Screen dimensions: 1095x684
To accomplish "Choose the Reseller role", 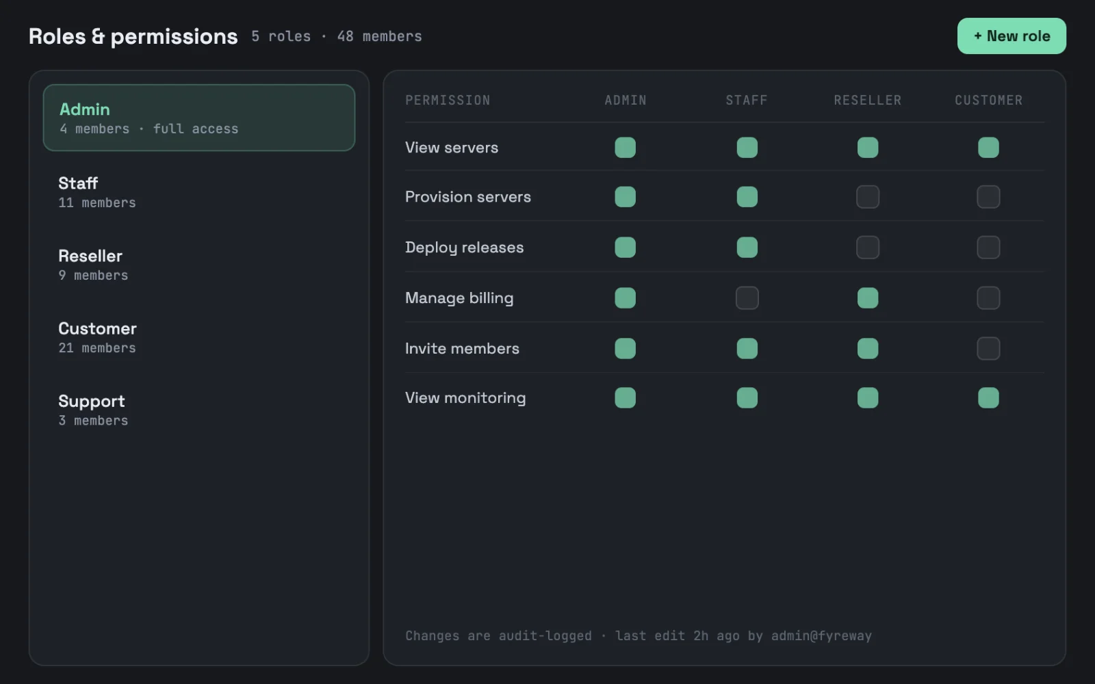I will 199,265.
